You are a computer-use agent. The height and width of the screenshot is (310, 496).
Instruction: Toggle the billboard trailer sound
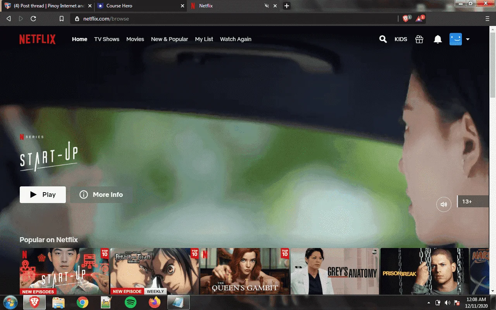click(x=444, y=204)
